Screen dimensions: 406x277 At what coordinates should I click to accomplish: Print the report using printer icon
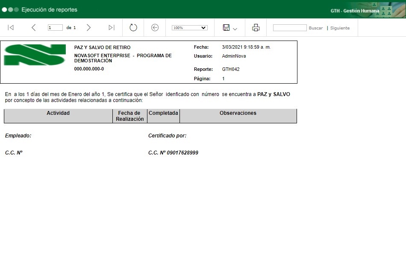pyautogui.click(x=256, y=28)
